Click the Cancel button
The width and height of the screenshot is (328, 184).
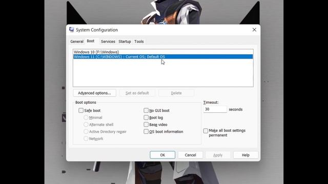click(190, 155)
